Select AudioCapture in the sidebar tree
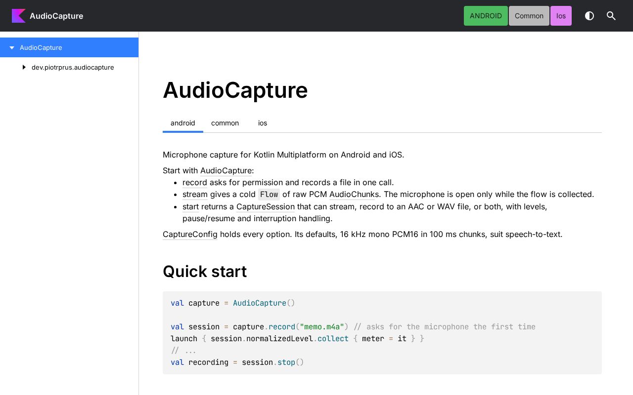The height and width of the screenshot is (395, 633). coord(69,47)
